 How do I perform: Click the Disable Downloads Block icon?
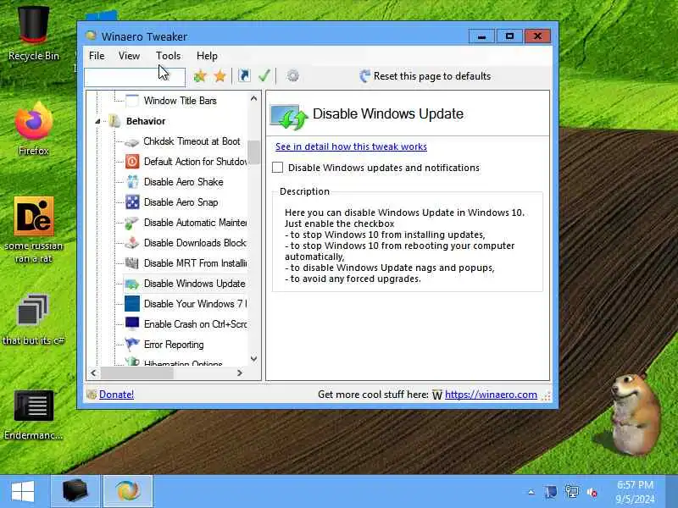click(x=131, y=243)
